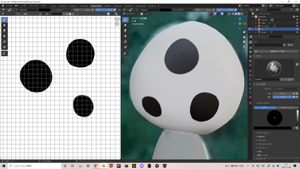The width and height of the screenshot is (300, 169).
Task: Open the ファイル menu
Action: click(x=9, y=6)
